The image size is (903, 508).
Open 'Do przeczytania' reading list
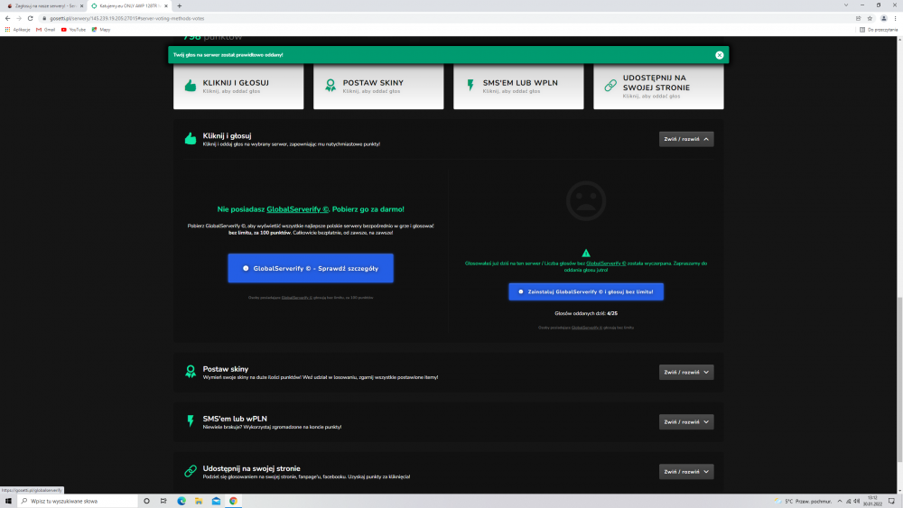(x=879, y=30)
